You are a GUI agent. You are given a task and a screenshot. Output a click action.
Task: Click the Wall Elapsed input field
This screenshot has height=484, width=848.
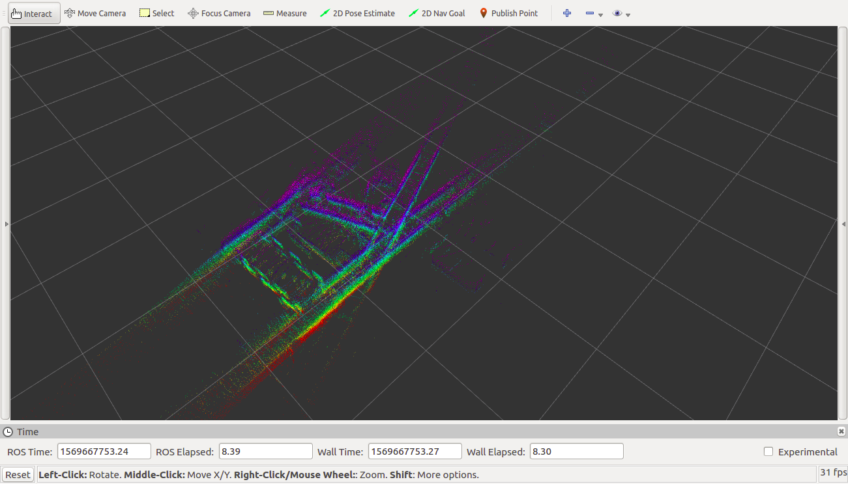pyautogui.click(x=576, y=450)
